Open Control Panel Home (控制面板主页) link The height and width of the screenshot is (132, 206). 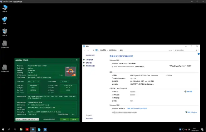(x=90, y=55)
